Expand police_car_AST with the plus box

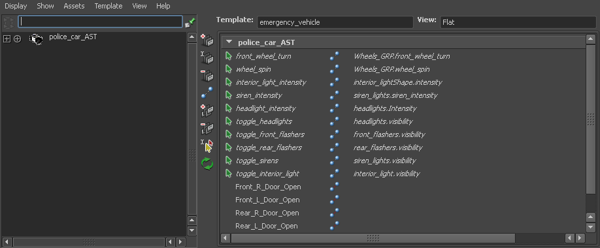[x=7, y=39]
